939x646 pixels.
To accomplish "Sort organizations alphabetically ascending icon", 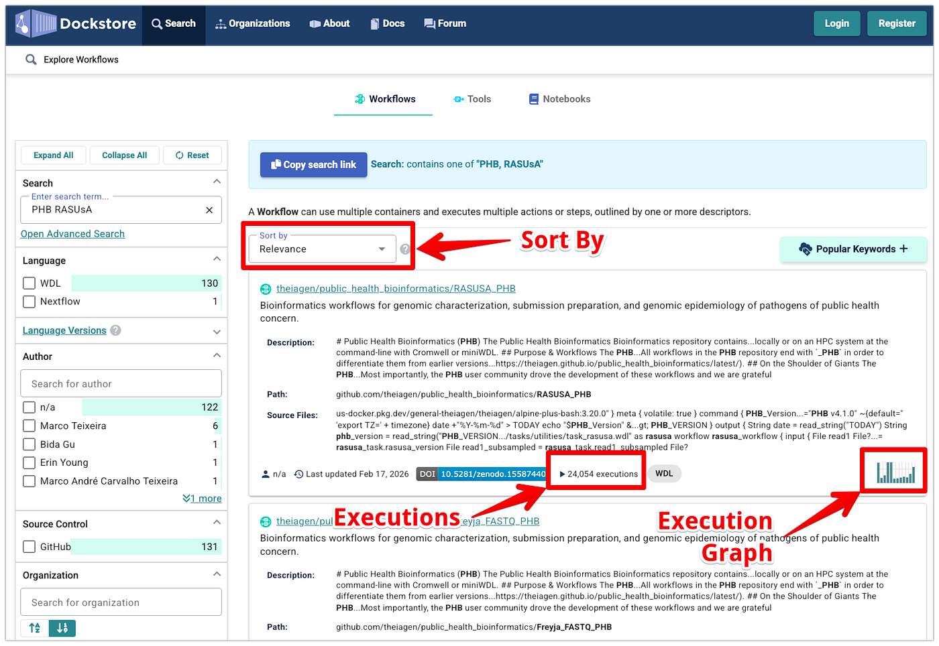I will pyautogui.click(x=35, y=628).
